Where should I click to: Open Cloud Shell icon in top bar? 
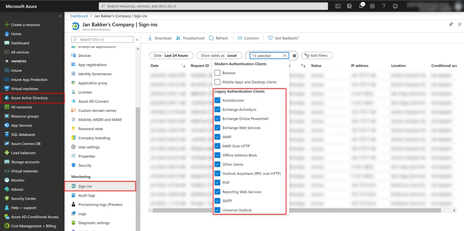(x=338, y=6)
